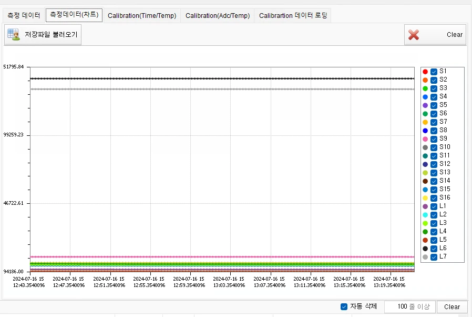Go to Calibrartion 데이터 로딩 tab
This screenshot has width=472, height=317.
coord(293,16)
